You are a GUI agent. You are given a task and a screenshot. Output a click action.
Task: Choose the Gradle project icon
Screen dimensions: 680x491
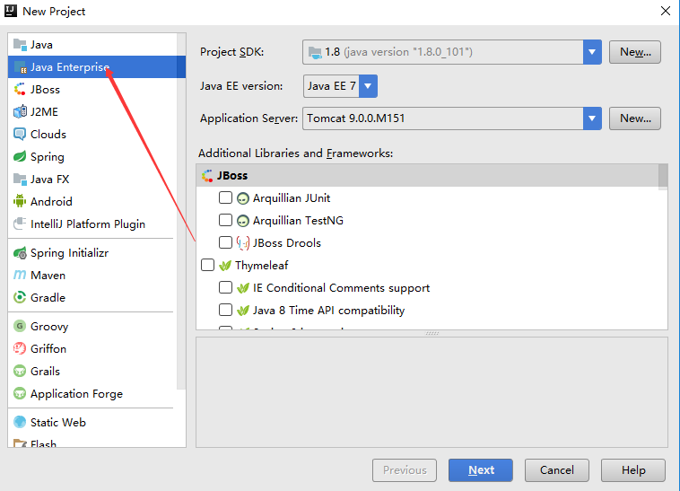coord(20,298)
